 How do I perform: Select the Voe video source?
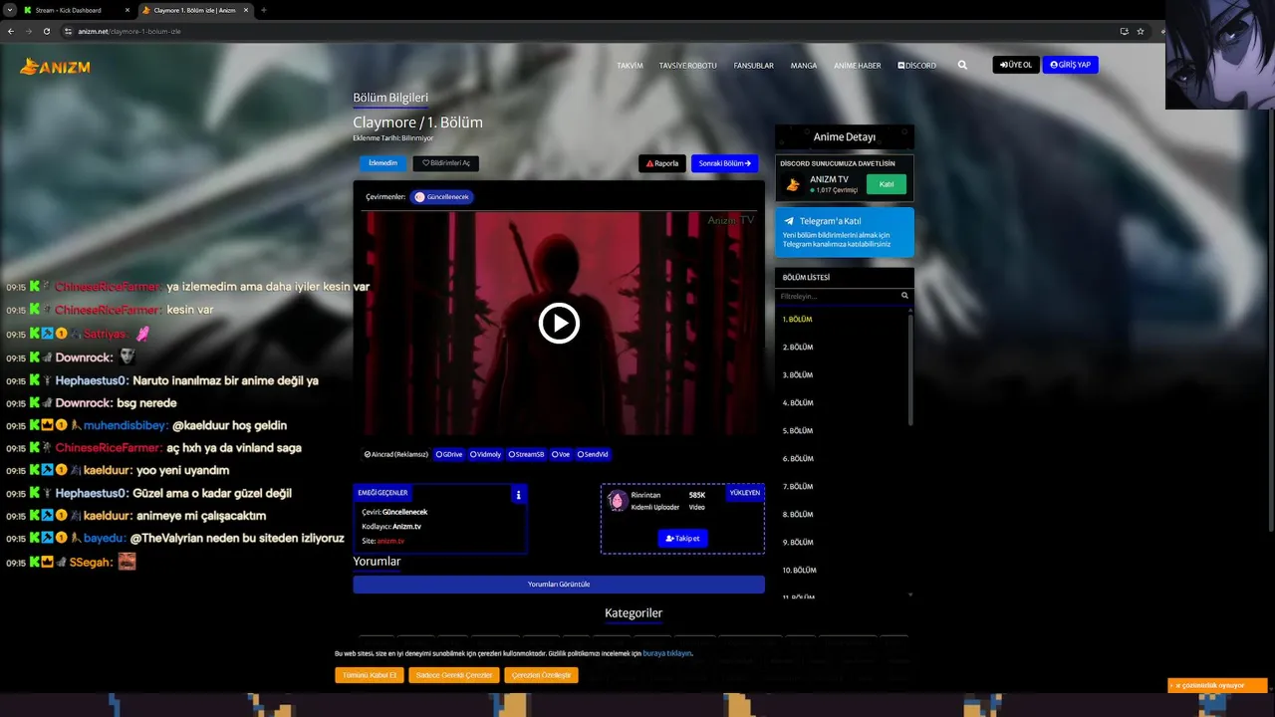pyautogui.click(x=562, y=454)
